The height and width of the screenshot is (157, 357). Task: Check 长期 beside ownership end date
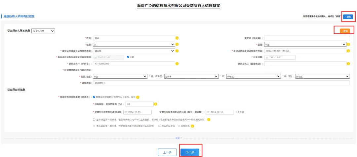tap(237, 112)
